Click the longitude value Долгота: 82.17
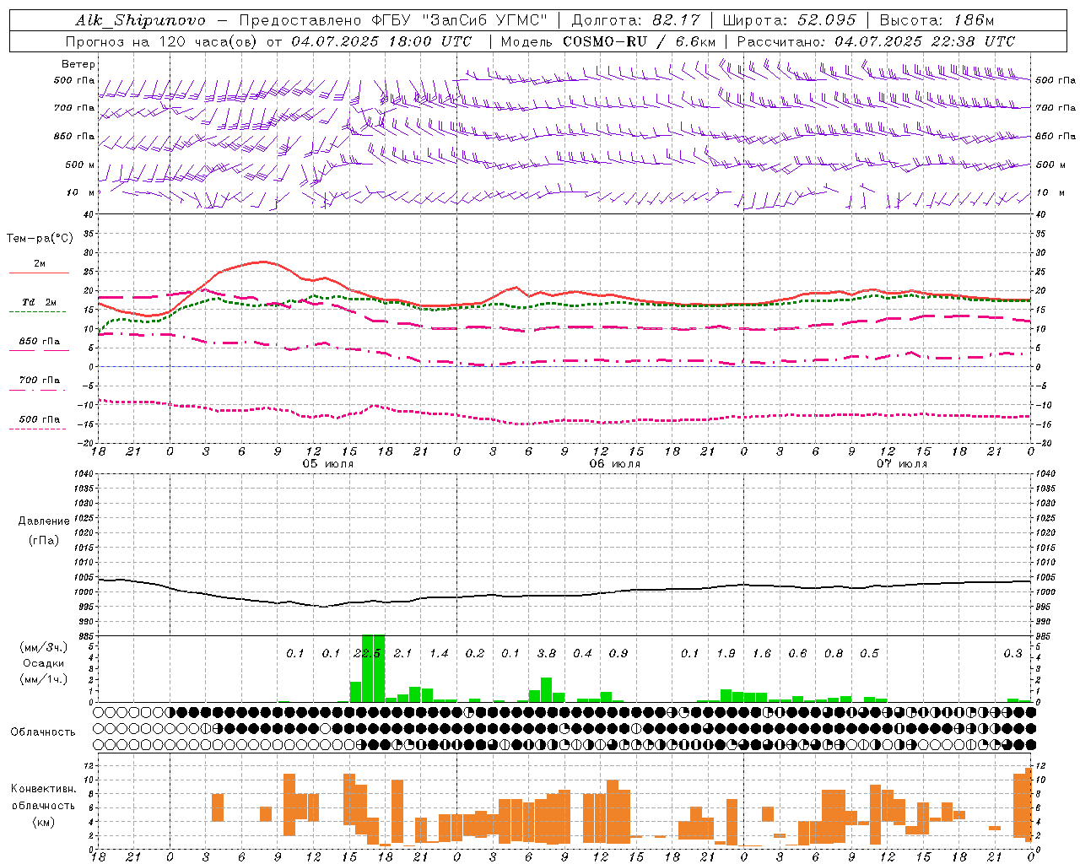The image size is (1080, 864). point(635,20)
